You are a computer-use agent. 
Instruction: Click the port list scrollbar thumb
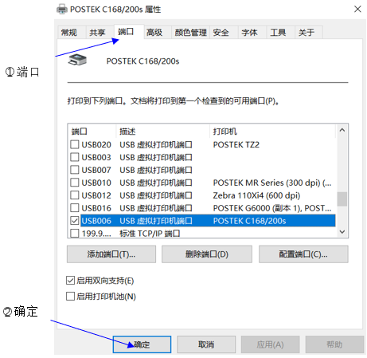[342, 199]
